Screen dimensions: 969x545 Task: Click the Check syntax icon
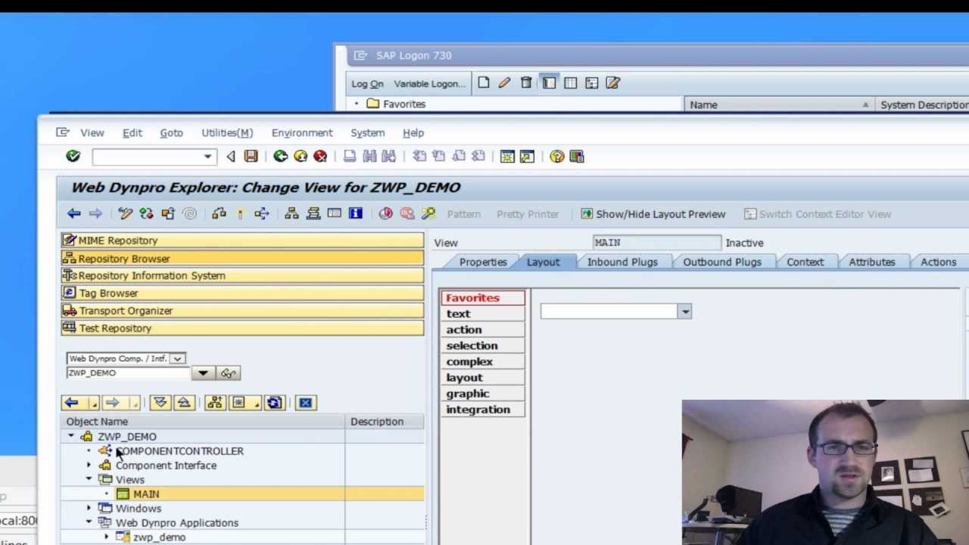219,213
